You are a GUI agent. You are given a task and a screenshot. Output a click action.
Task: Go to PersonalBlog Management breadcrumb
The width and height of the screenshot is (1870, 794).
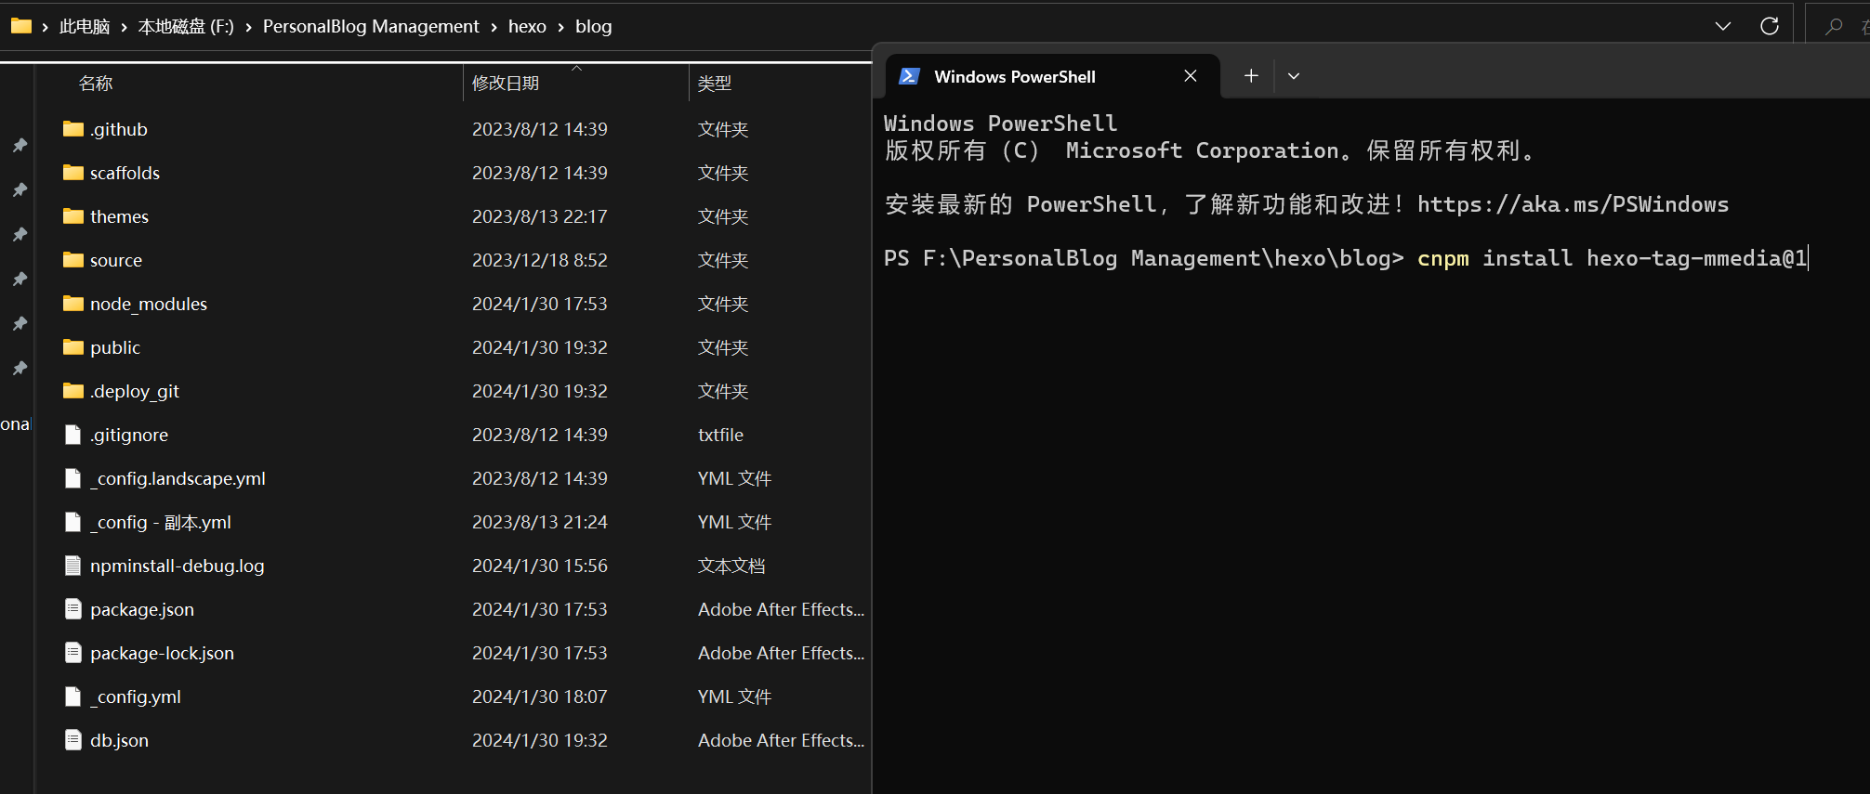371,27
